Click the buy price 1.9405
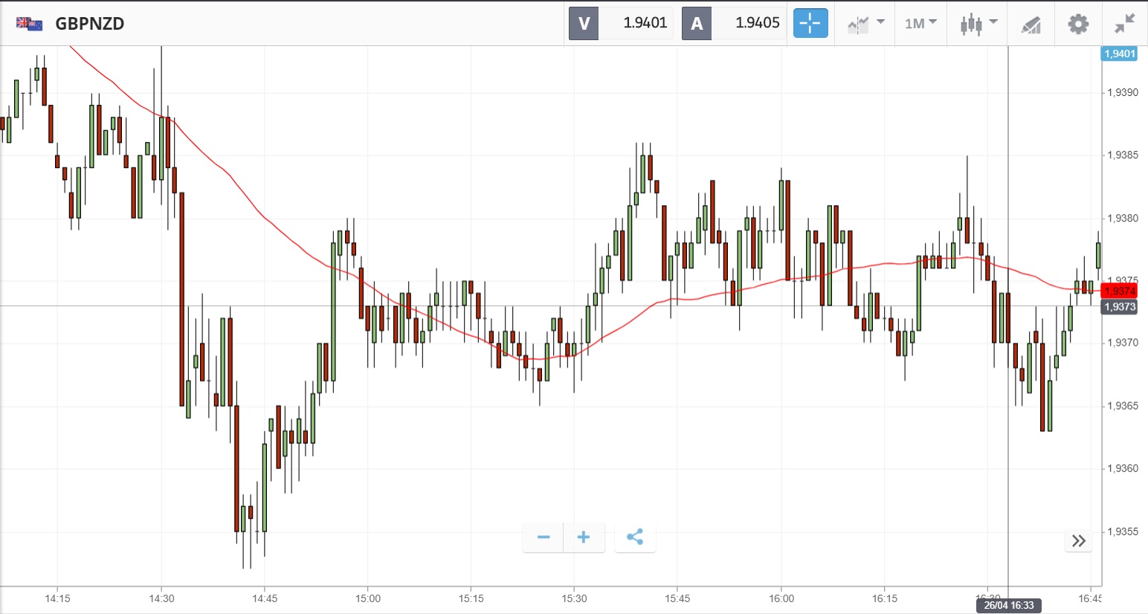 point(758,23)
